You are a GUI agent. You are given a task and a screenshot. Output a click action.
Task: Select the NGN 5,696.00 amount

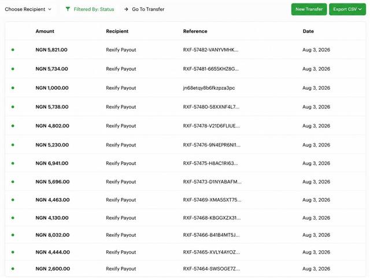[x=53, y=182]
